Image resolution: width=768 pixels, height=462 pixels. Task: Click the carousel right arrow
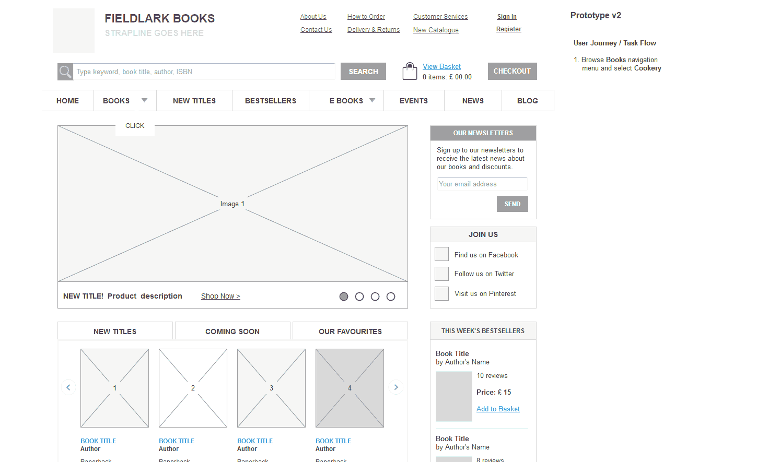click(395, 387)
